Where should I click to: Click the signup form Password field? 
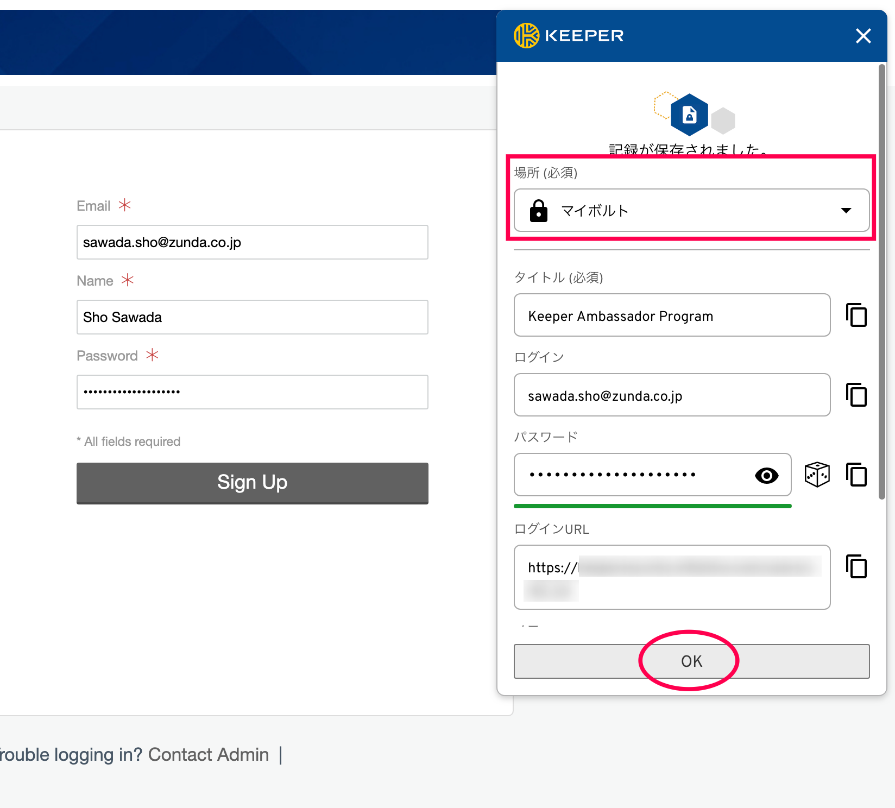pos(252,392)
